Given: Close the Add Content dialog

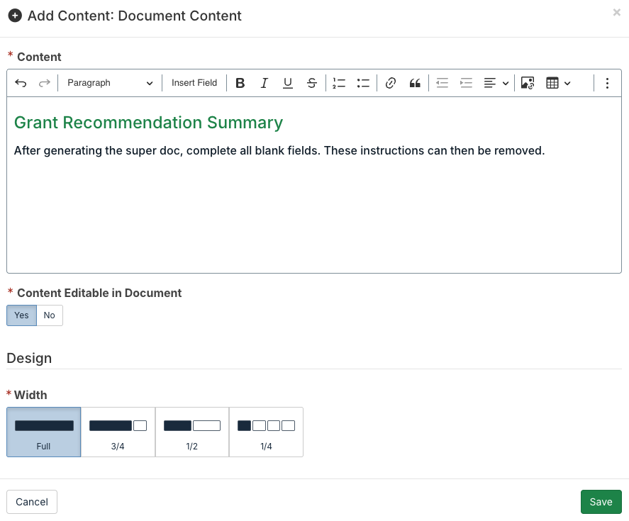Looking at the screenshot, I should pos(616,13).
